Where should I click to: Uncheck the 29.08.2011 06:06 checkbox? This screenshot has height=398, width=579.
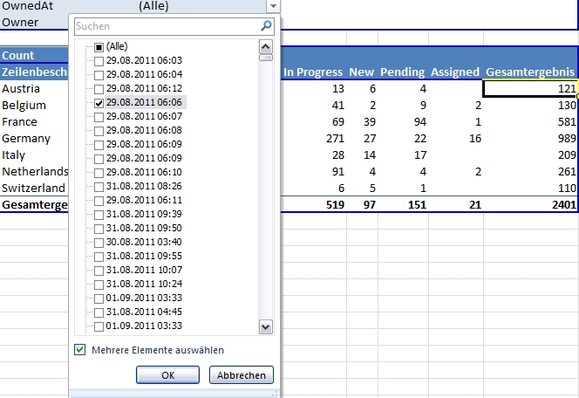click(x=99, y=103)
